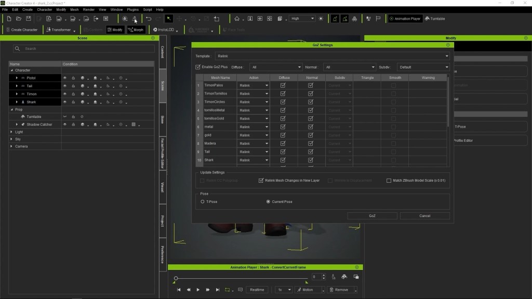Image resolution: width=532 pixels, height=299 pixels.
Task: Step to next frame
Action: tap(208, 290)
